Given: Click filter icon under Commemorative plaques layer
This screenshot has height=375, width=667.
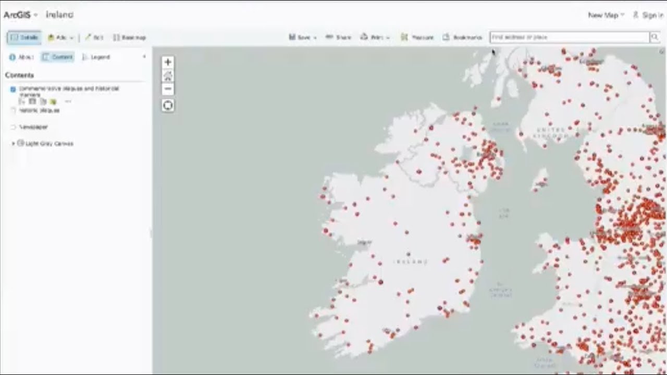Looking at the screenshot, I should [x=53, y=101].
